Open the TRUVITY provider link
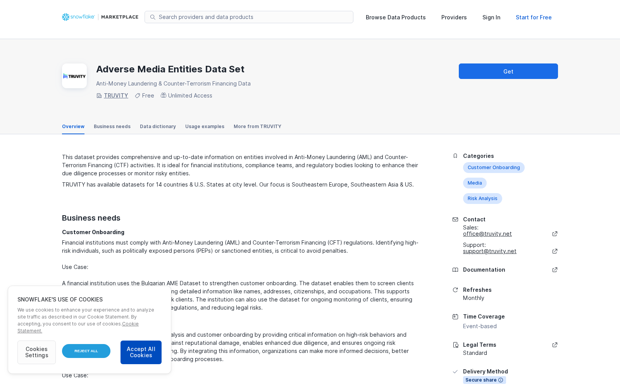The width and height of the screenshot is (620, 387). (x=116, y=96)
